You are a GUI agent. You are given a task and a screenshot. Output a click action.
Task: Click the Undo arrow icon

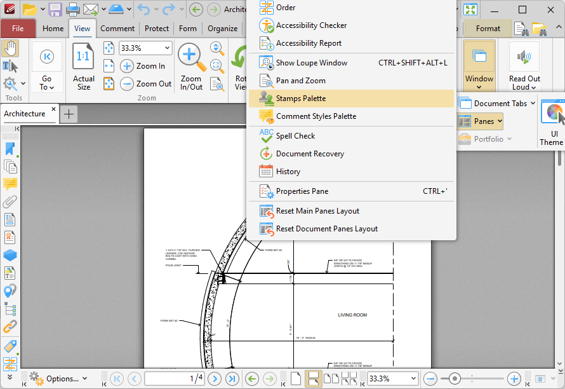tap(143, 9)
